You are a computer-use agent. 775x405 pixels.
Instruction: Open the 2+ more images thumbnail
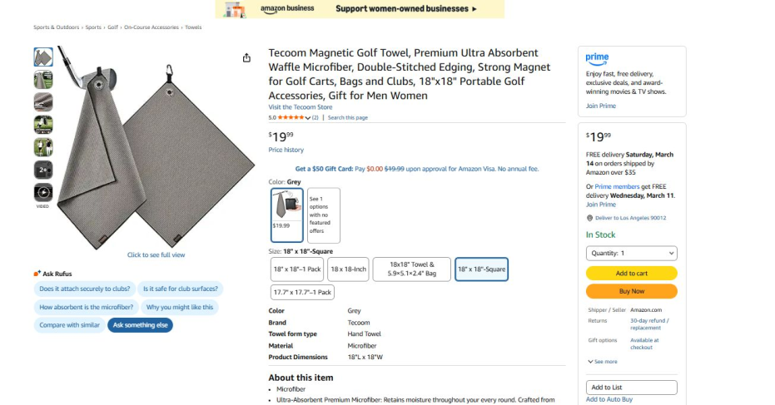click(x=43, y=170)
